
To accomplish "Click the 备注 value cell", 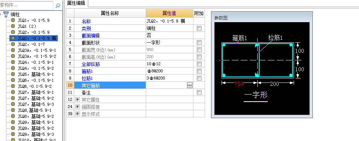I will pos(169,92).
